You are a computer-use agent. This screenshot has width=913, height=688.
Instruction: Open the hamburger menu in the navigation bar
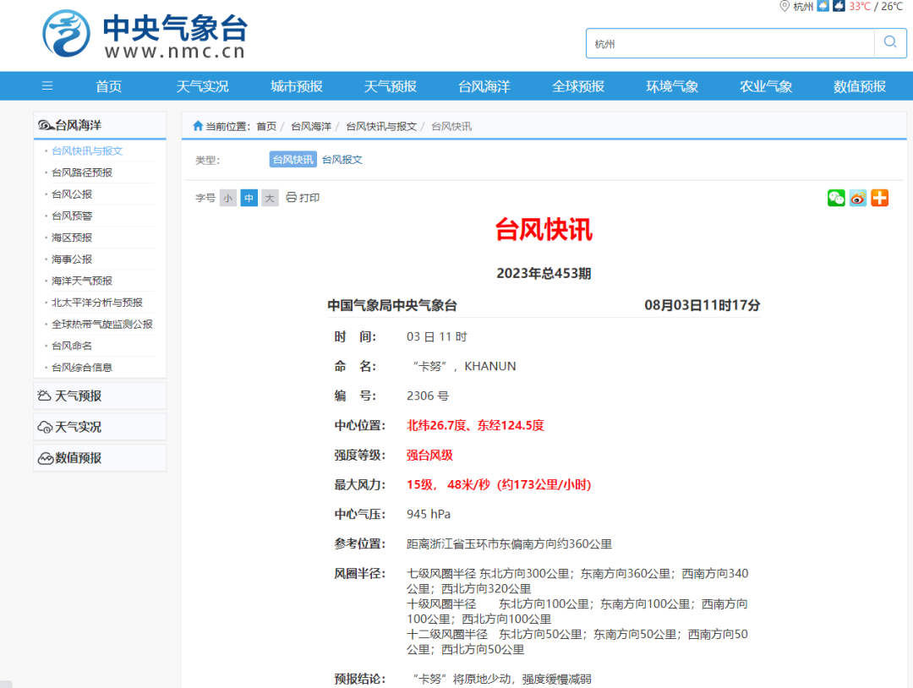(46, 85)
